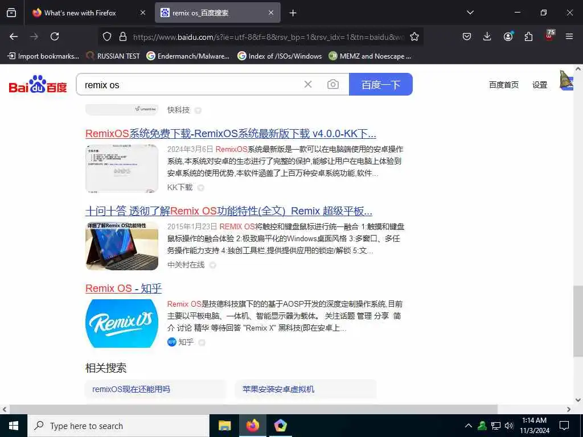Click the 知乎 source label
Image resolution: width=583 pixels, height=437 pixels.
(186, 342)
